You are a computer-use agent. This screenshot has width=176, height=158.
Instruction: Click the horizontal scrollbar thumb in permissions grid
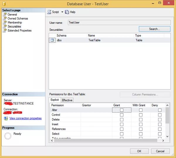click(x=106, y=140)
